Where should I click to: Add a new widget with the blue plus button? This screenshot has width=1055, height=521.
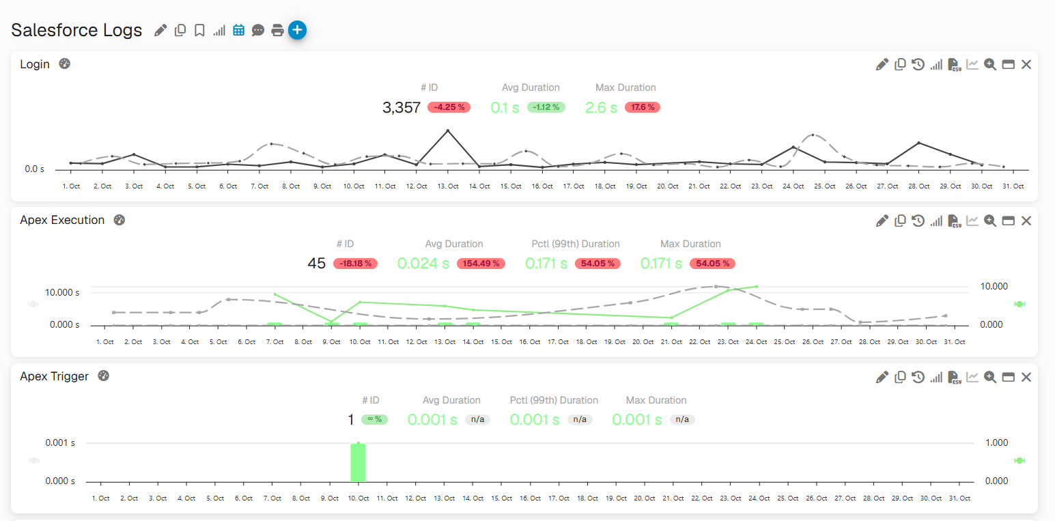click(x=297, y=30)
